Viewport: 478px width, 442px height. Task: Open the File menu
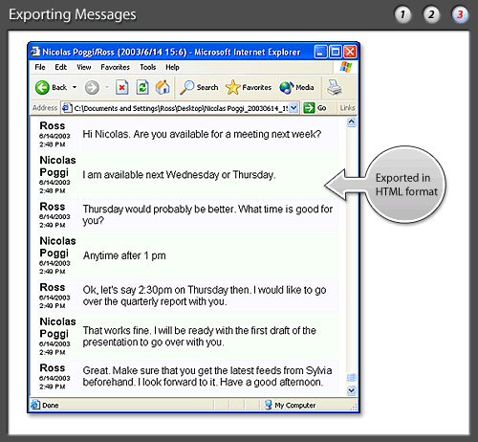pos(40,67)
